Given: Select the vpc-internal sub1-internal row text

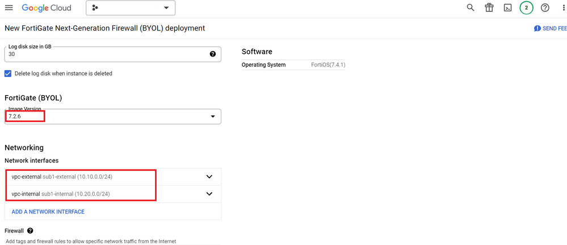Looking at the screenshot, I should [x=61, y=194].
